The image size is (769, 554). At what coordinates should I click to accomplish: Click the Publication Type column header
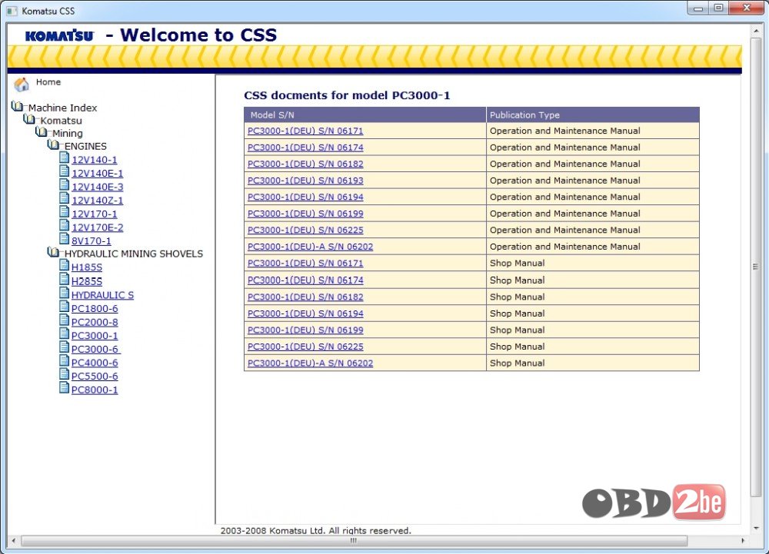592,114
